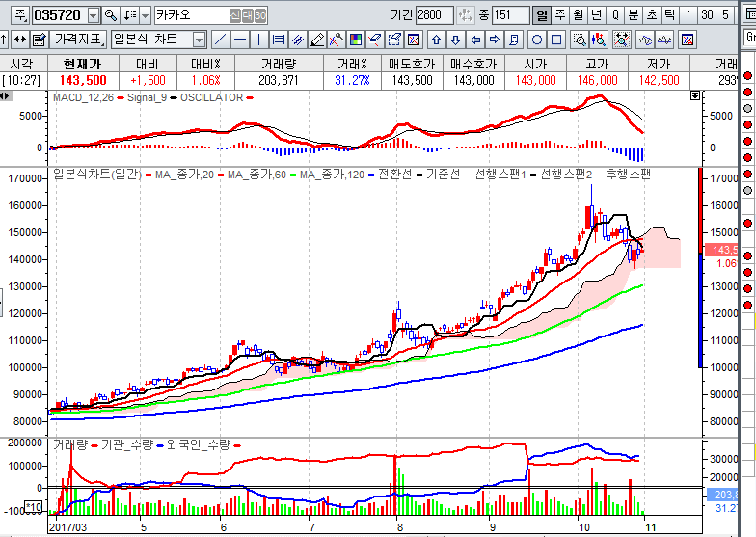Select the 틱 tick period tab
756x537 pixels.
(669, 15)
